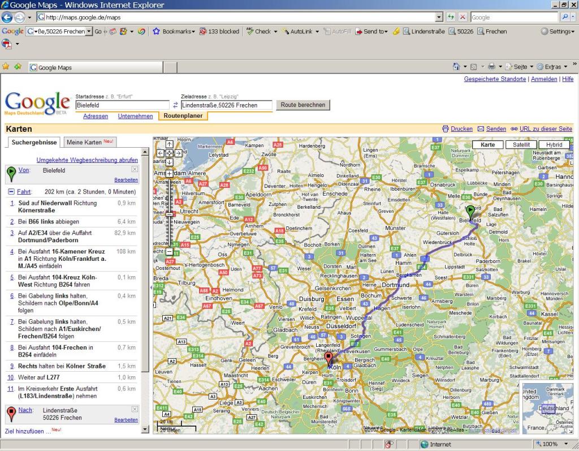The image size is (579, 451).
Task: Zoom in with the map plus button
Action: [x=169, y=173]
